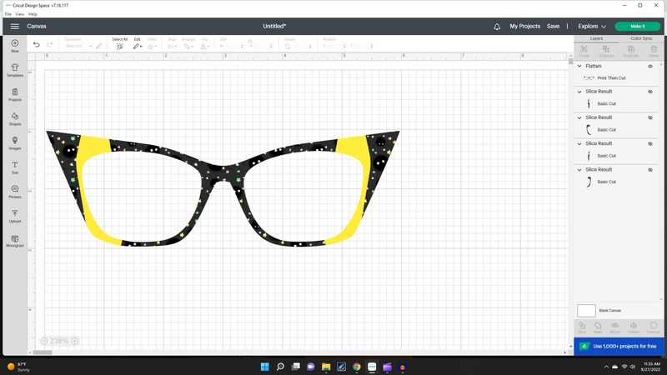Screen dimensions: 667x375
Task: Click the operation line color swatch
Action: coord(98,46)
